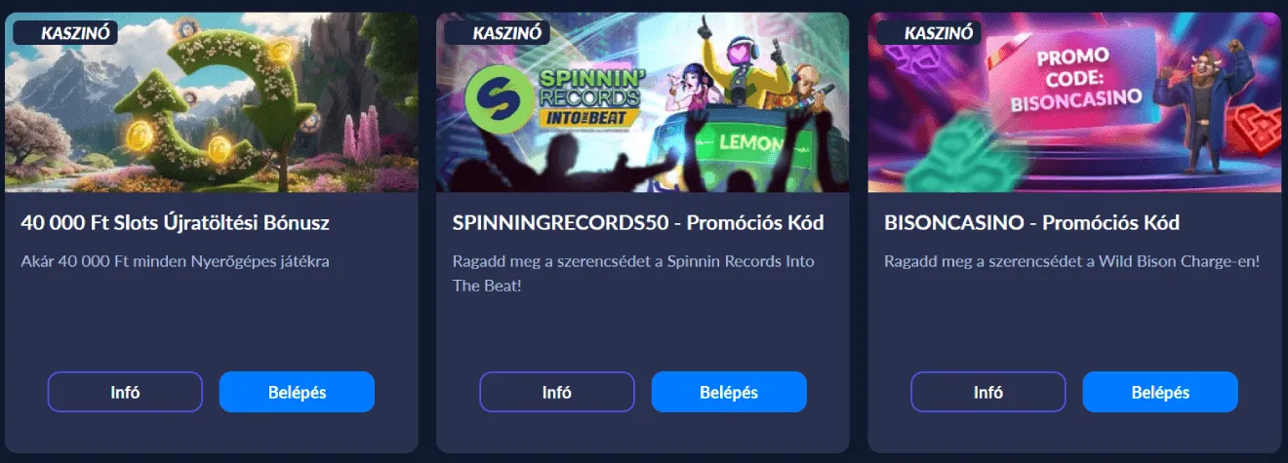Select the KASZINÓ tag on Spinnin' Records banner
The image size is (1288, 463).
(499, 32)
